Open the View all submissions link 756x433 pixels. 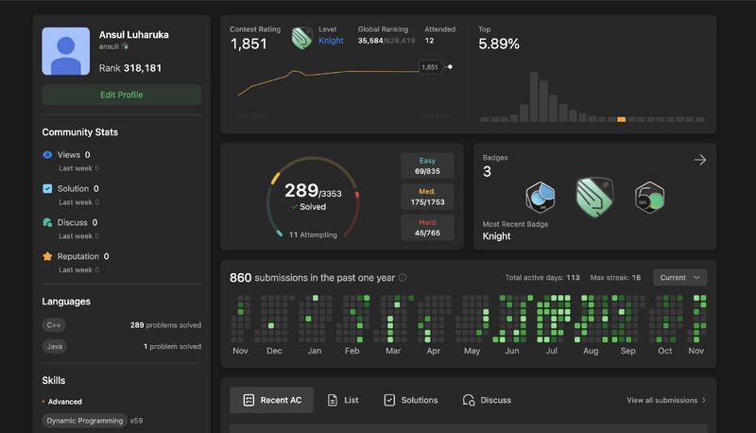coord(666,400)
